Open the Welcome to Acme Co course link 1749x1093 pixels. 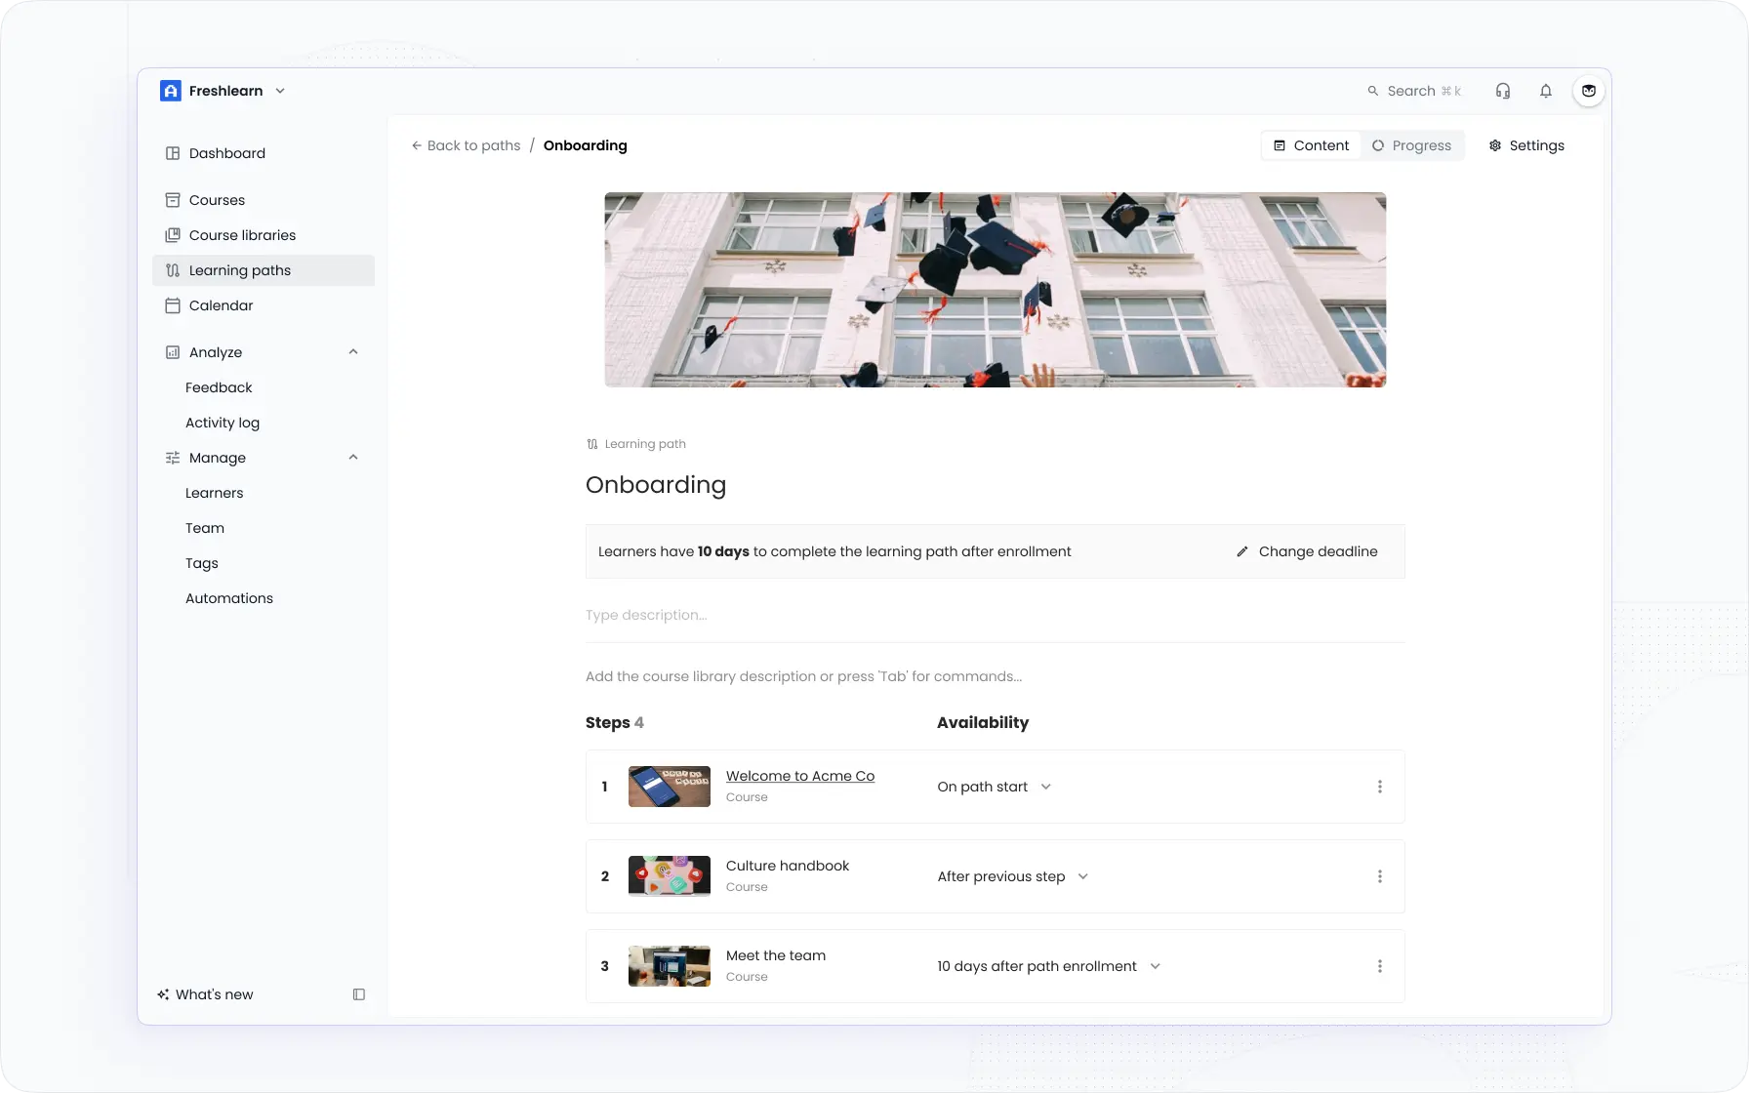[799, 775]
